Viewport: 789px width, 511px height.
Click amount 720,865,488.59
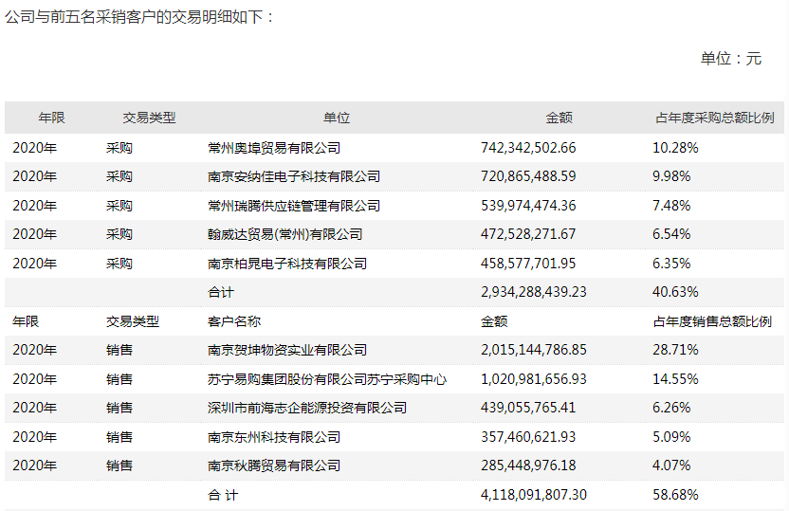pos(528,176)
